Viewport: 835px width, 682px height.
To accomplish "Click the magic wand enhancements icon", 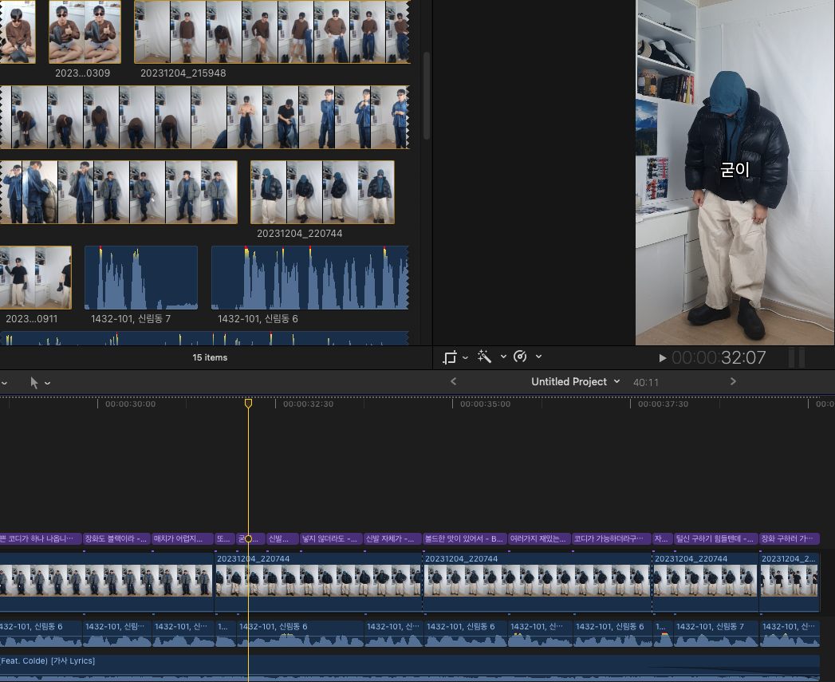I will 484,357.
